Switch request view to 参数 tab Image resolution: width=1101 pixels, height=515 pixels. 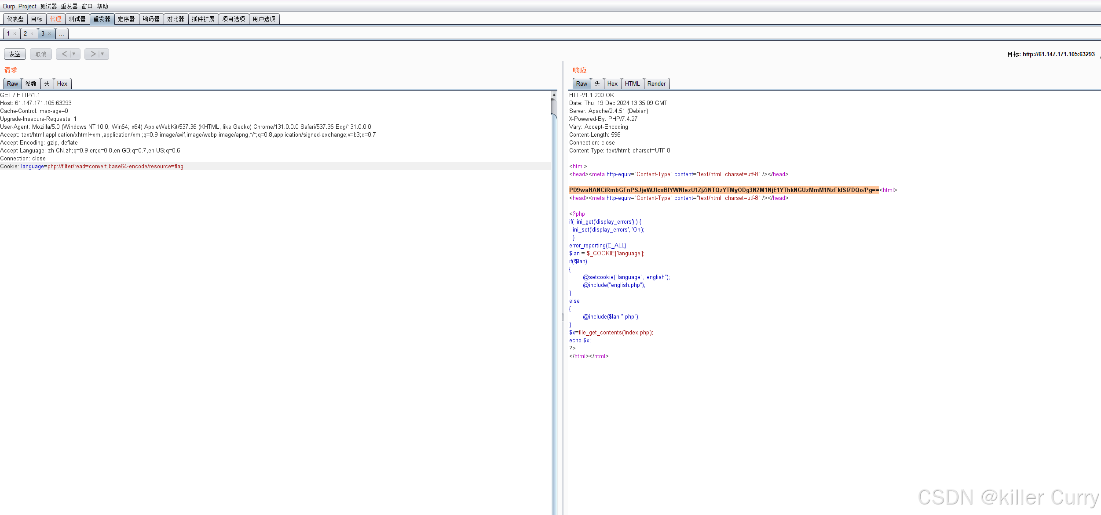click(x=31, y=83)
